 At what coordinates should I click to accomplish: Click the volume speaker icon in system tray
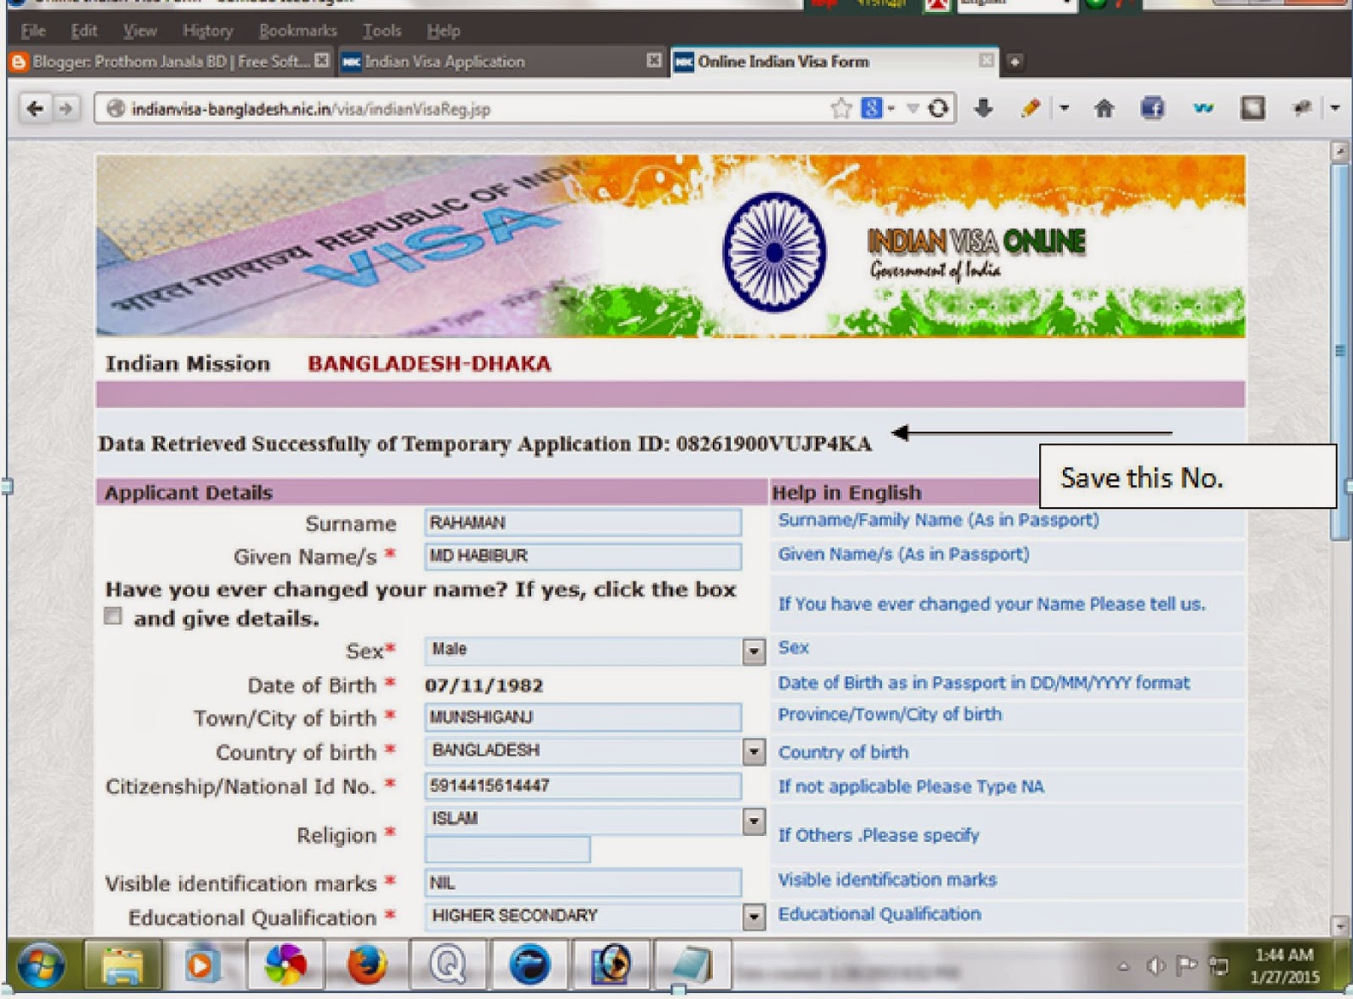click(x=1156, y=966)
